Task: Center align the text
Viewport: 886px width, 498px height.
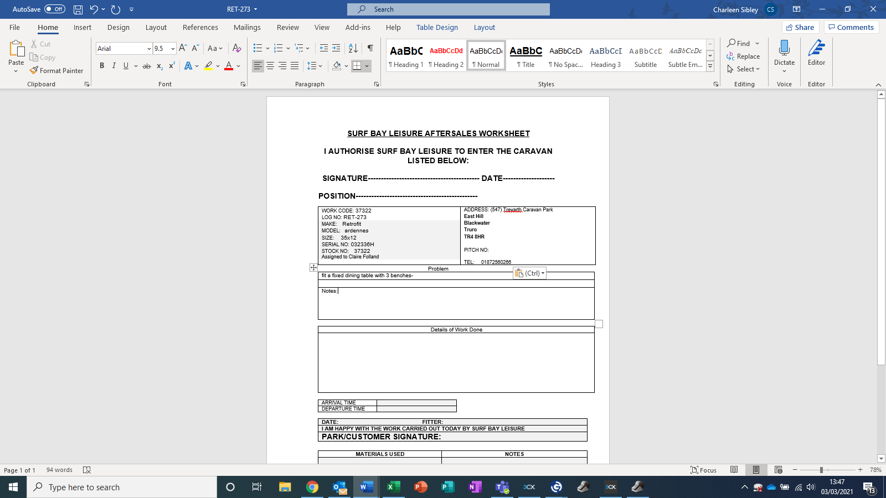Action: pyautogui.click(x=270, y=66)
